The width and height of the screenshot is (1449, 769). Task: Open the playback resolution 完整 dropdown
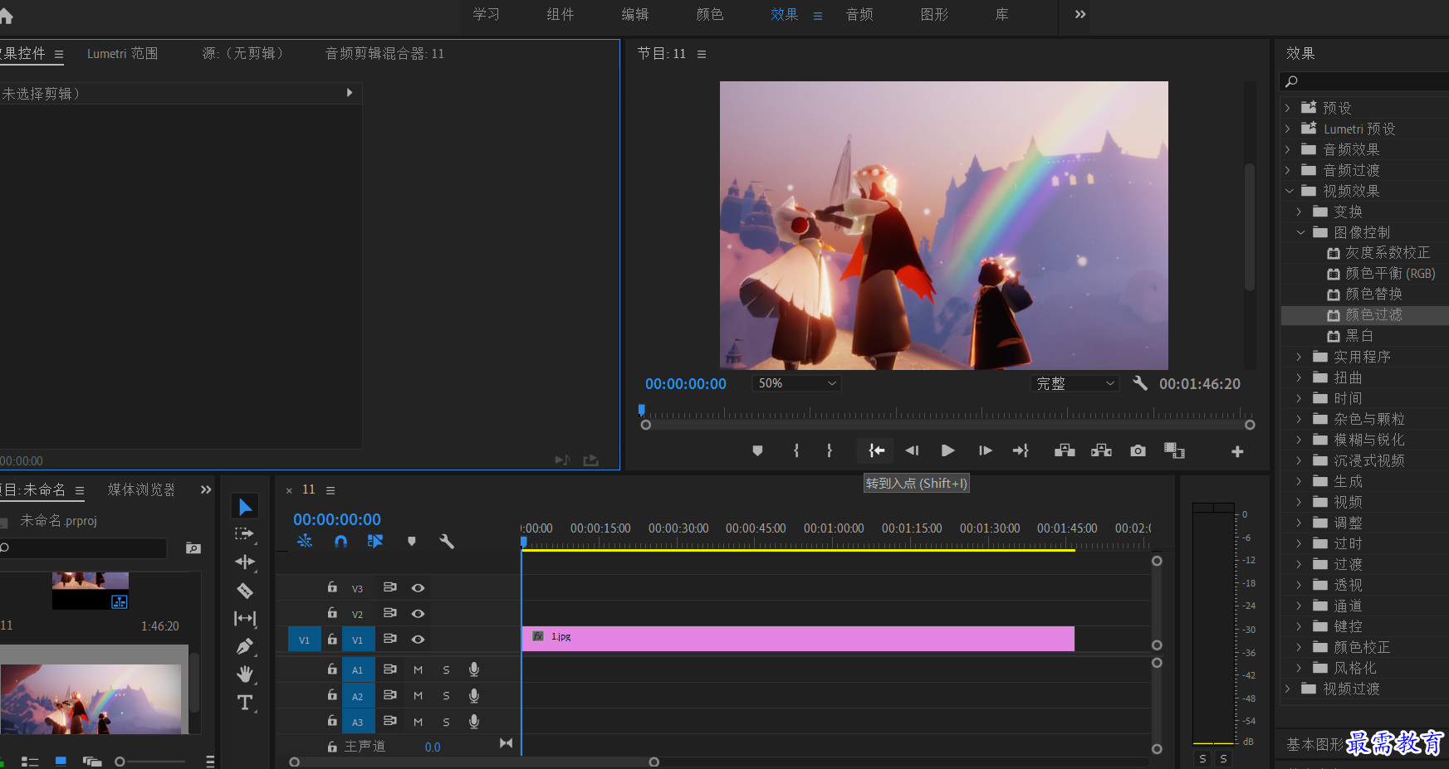(1075, 383)
